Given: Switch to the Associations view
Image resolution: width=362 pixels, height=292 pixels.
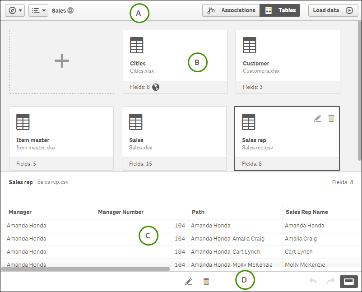Looking at the screenshot, I should [x=231, y=10].
